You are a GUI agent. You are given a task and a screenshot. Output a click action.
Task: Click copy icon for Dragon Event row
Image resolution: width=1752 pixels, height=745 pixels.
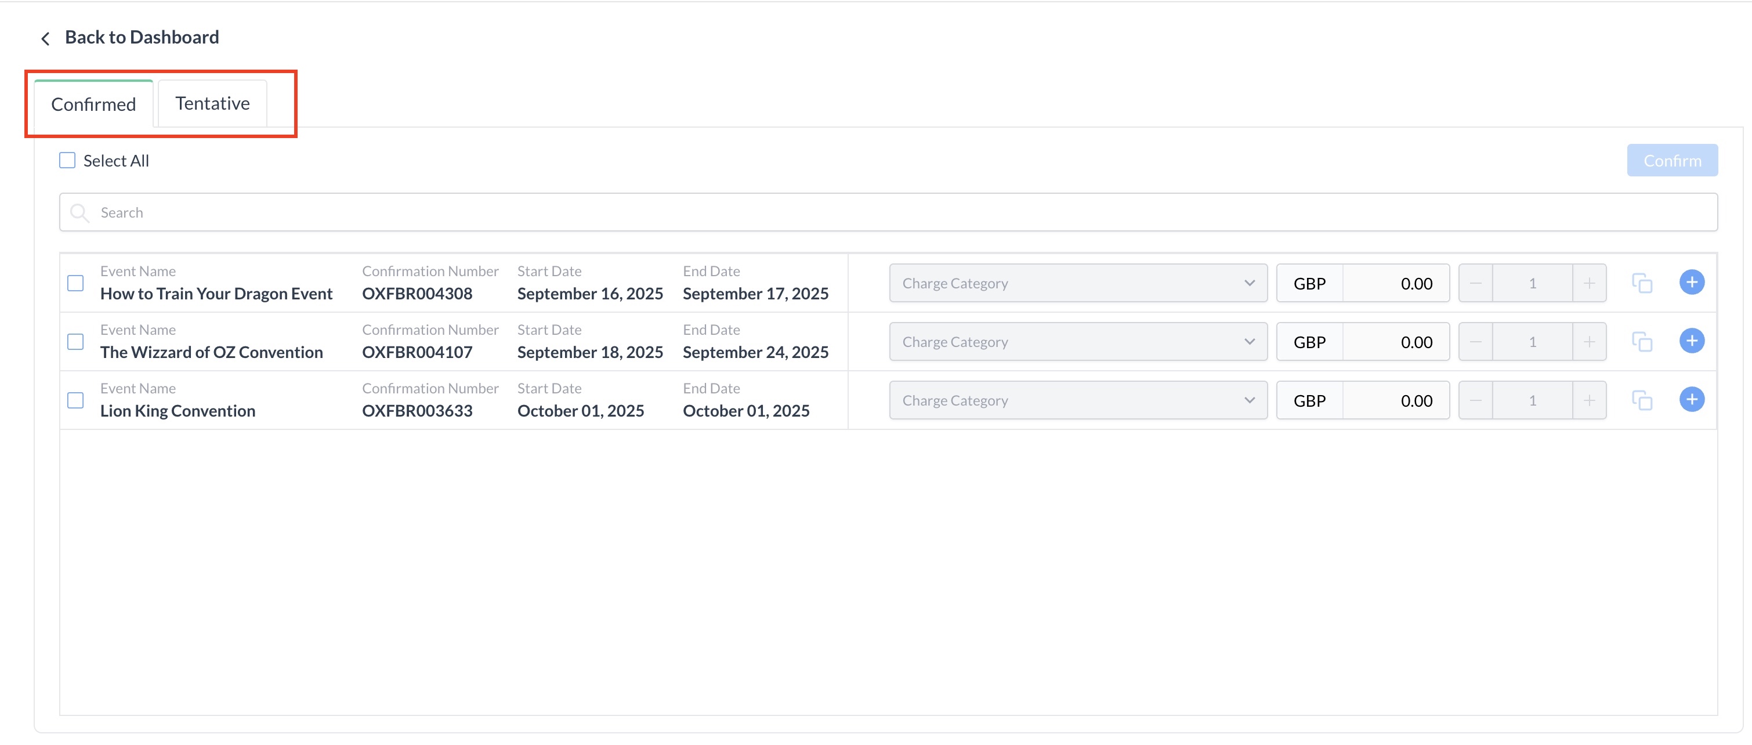point(1642,283)
